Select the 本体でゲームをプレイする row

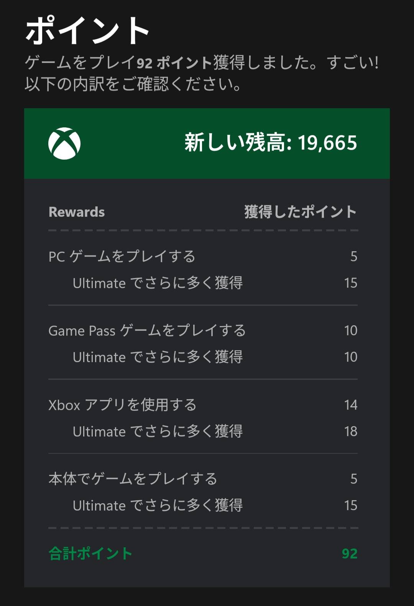click(x=133, y=479)
